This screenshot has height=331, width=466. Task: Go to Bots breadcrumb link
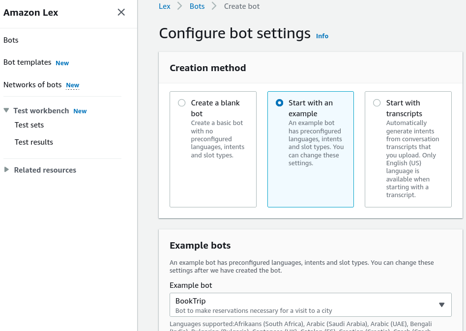coord(197,6)
